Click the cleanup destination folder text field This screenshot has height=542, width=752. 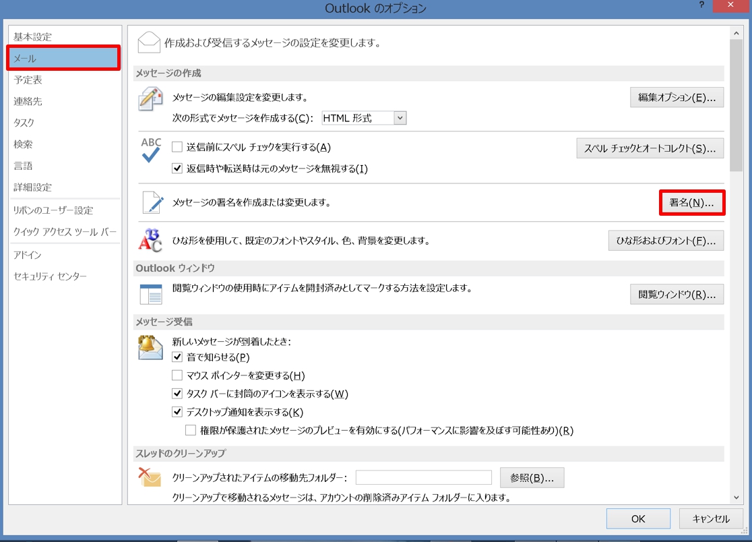point(424,478)
